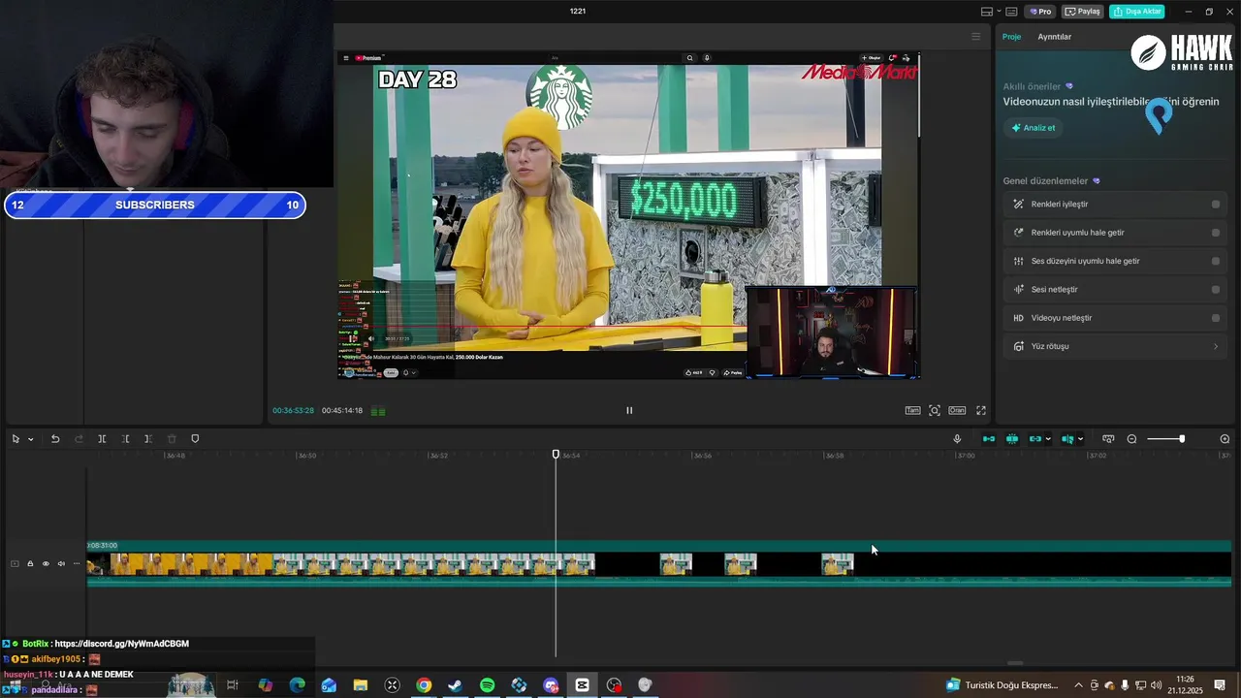
Task: Click the discord.gg link in chat overlay
Action: pos(121,644)
